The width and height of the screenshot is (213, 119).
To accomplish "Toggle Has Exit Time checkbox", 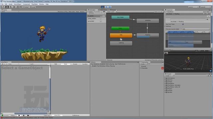I will (x=183, y=24).
